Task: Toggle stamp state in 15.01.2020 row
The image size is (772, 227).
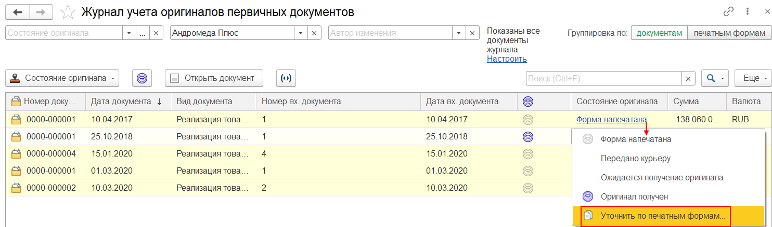Action: (x=528, y=154)
